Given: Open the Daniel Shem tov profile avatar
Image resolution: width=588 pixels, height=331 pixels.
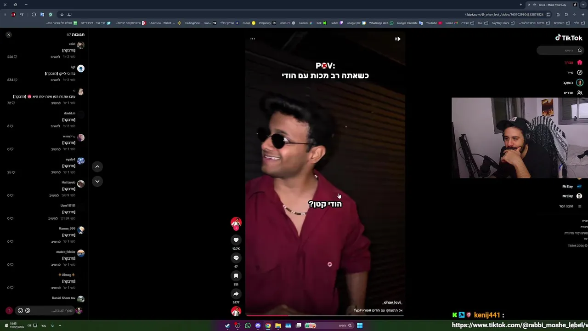Looking at the screenshot, I should point(81,299).
